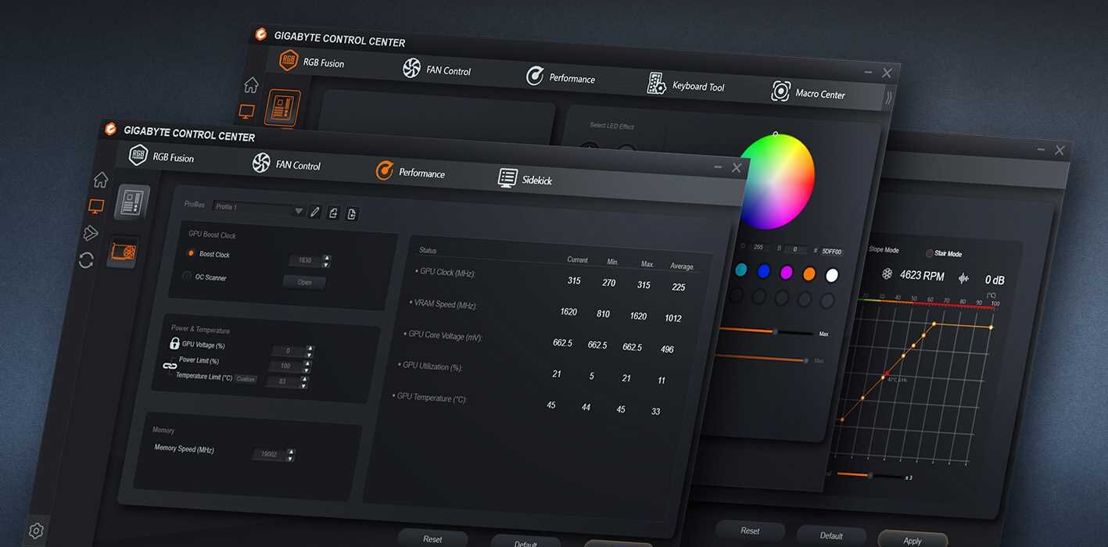Viewport: 1108px width, 547px height.
Task: Choose the blue color swatch
Action: pyautogui.click(x=764, y=271)
